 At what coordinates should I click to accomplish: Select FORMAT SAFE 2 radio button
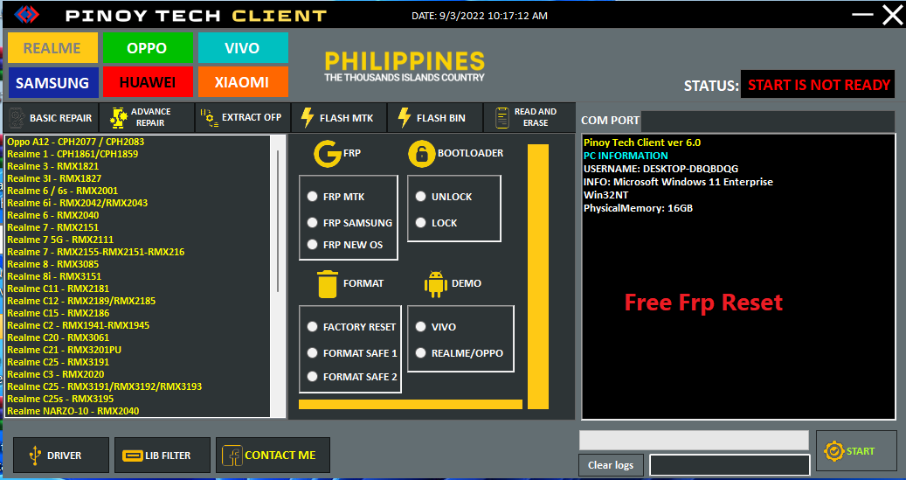coord(312,377)
